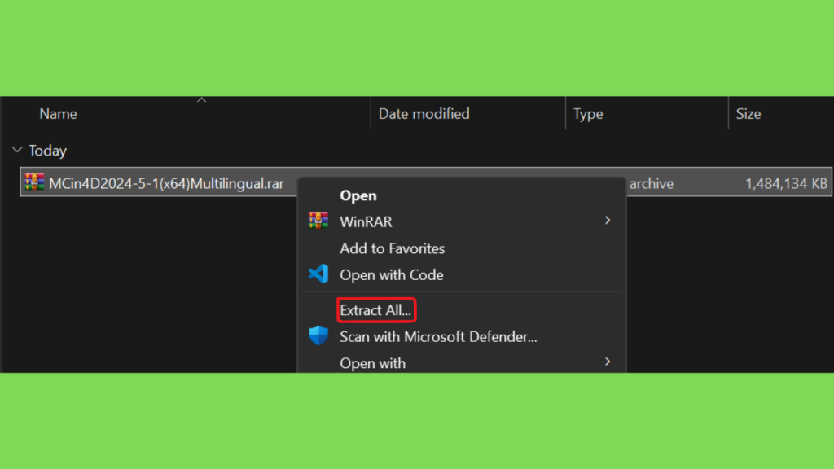
Task: Select Open with Code entry
Action: point(392,275)
